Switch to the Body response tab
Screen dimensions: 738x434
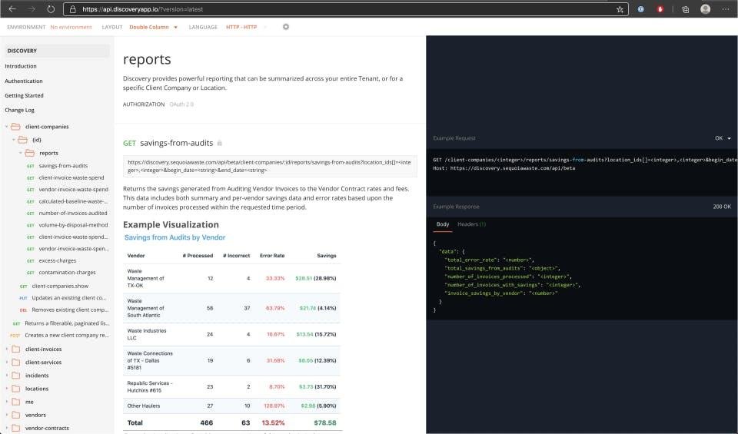point(443,224)
